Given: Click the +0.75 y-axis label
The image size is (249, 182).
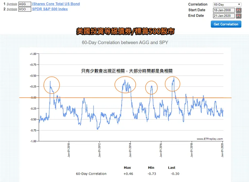Looking at the screenshot, I should pos(33,65).
